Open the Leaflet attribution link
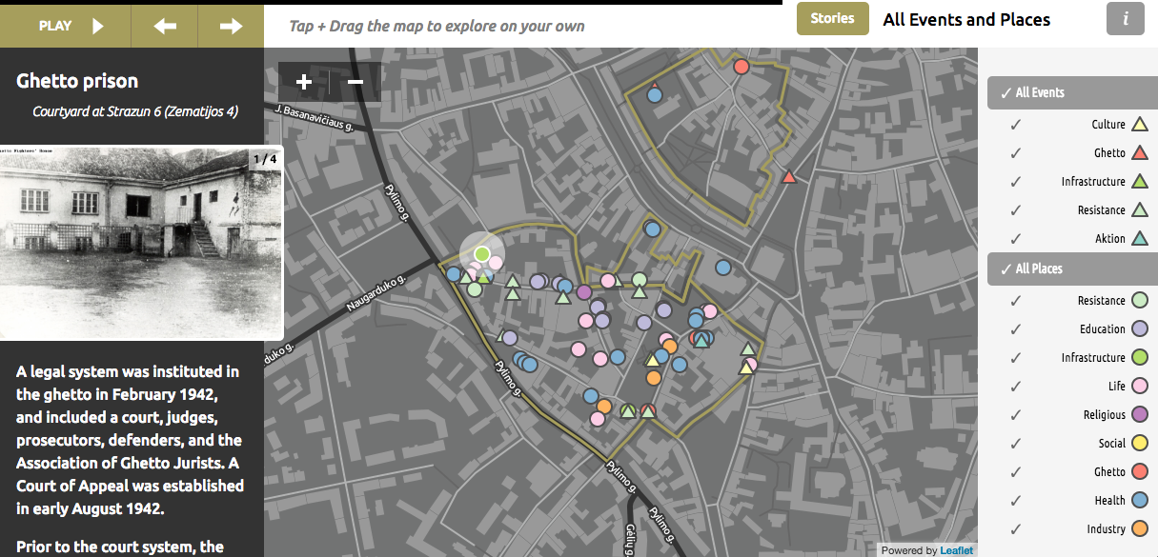Screen dimensions: 1158x557 click(x=956, y=550)
